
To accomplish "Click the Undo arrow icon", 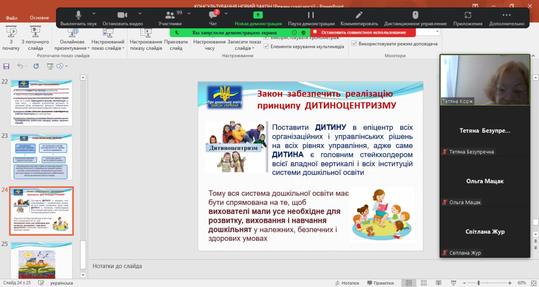I will click(20, 66).
